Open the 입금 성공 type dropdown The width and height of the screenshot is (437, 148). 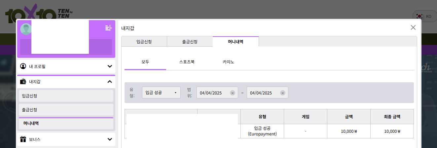pos(161,93)
